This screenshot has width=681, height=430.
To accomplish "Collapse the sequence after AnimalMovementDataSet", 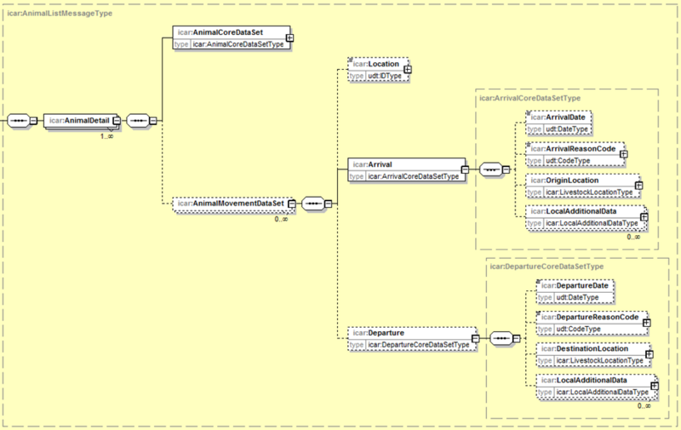I will click(329, 204).
